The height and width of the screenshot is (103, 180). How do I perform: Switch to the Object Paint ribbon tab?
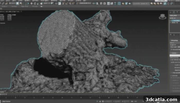[25, 6]
